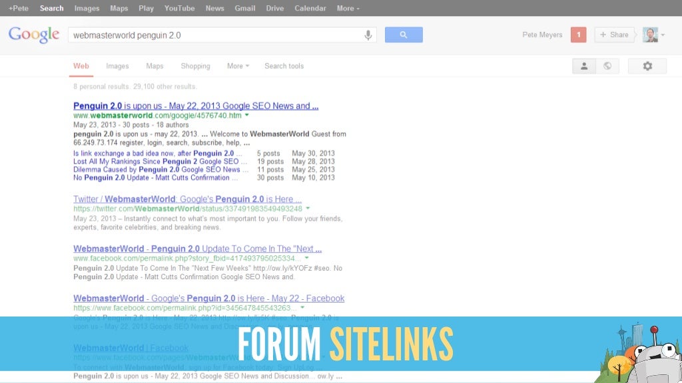Click the blue search magnifier button
682x383 pixels.
point(404,35)
